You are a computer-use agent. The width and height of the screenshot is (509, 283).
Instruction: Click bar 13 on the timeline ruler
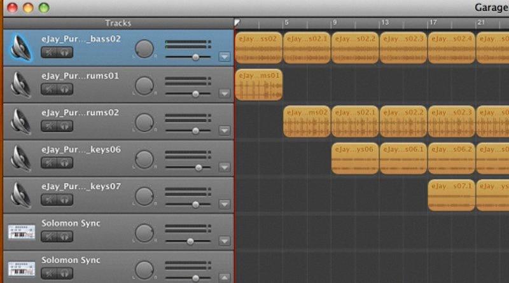coord(385,22)
